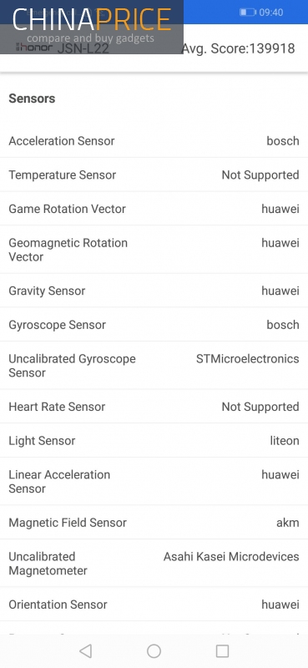The height and width of the screenshot is (668, 308).
Task: Tap the Android back navigation icon
Action: click(86, 650)
